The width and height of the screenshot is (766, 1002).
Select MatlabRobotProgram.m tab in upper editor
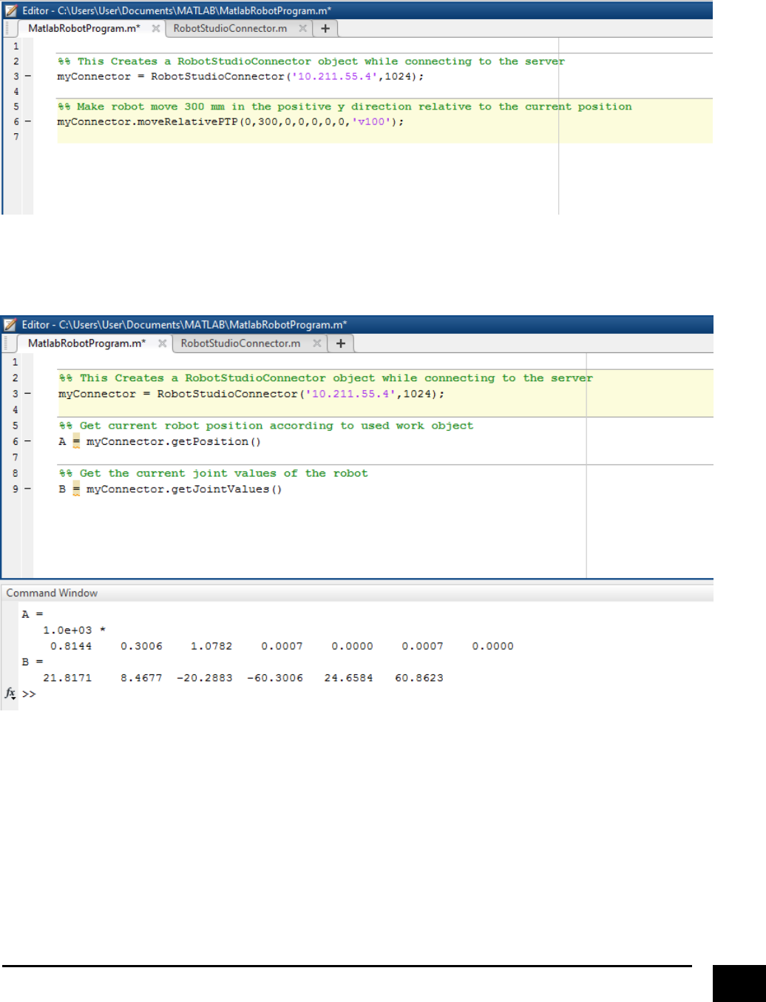click(84, 28)
